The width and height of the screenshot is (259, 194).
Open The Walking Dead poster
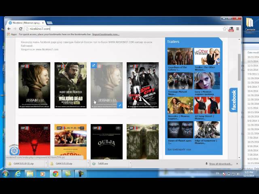click(x=70, y=85)
